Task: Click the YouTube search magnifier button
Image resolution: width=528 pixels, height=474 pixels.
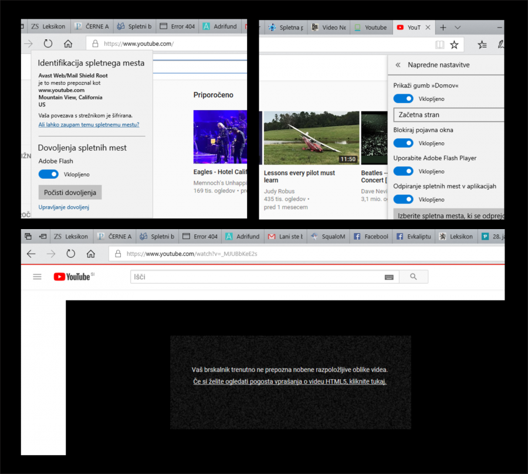Action: tap(414, 277)
